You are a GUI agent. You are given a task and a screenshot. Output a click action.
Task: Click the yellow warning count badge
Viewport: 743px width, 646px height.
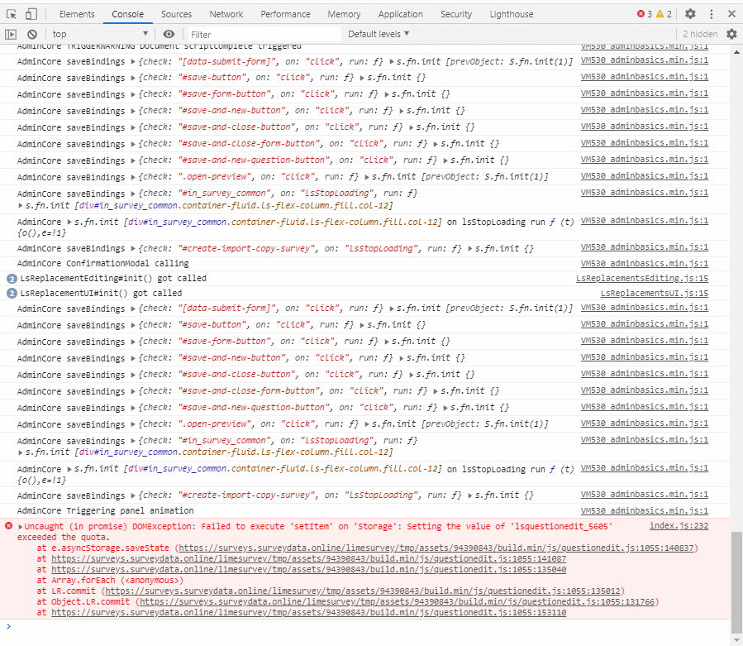tap(664, 14)
